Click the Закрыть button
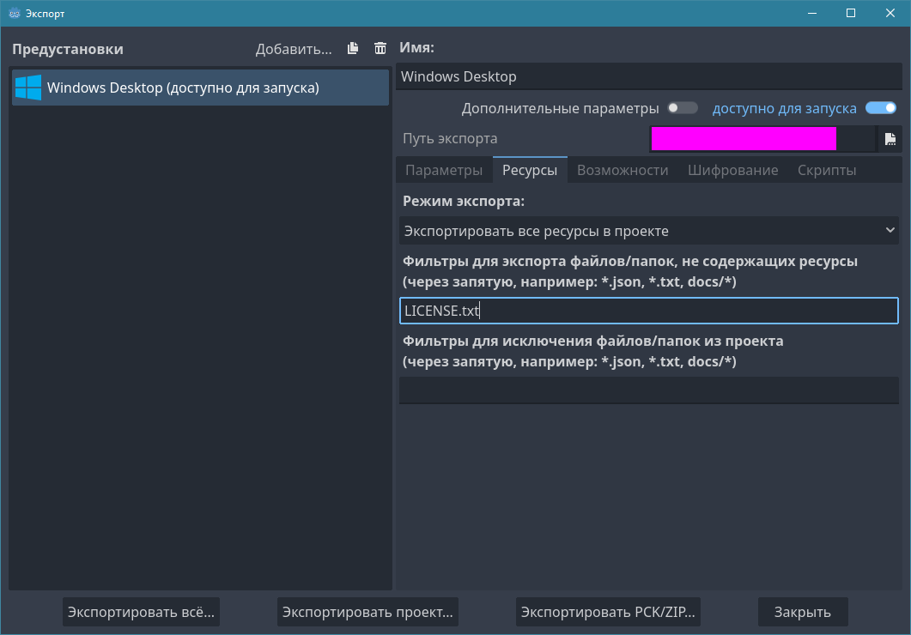The width and height of the screenshot is (911, 635). (803, 612)
